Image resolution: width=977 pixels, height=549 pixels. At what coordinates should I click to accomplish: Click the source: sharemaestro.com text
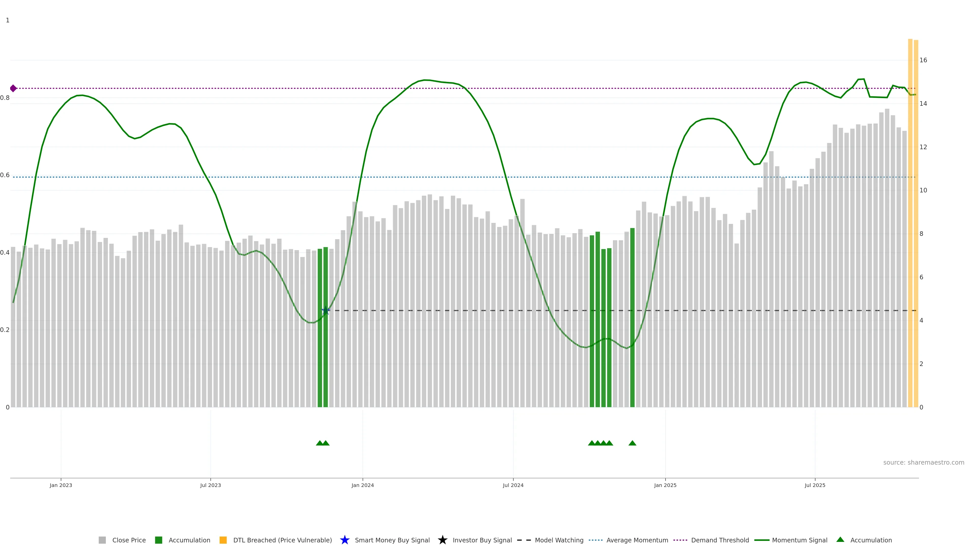coord(924,462)
